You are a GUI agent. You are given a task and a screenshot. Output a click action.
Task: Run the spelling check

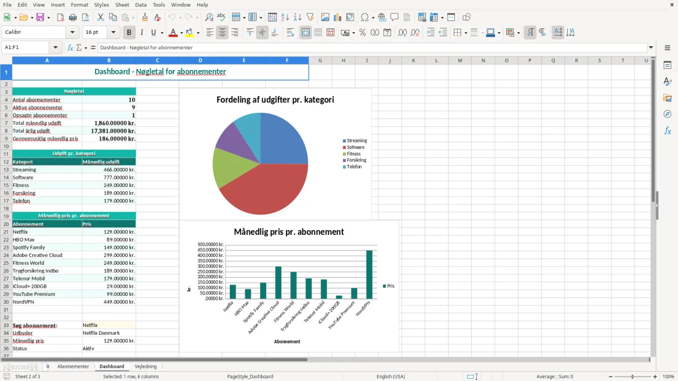click(x=221, y=17)
